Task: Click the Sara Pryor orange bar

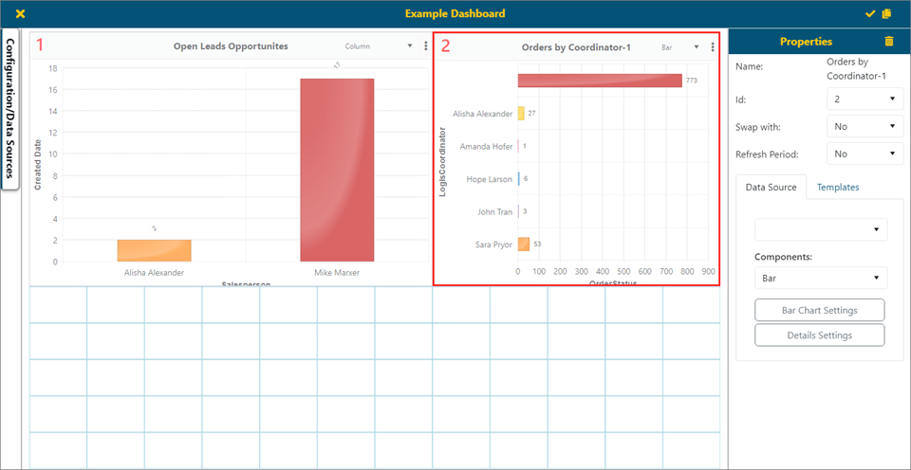Action: click(x=523, y=244)
